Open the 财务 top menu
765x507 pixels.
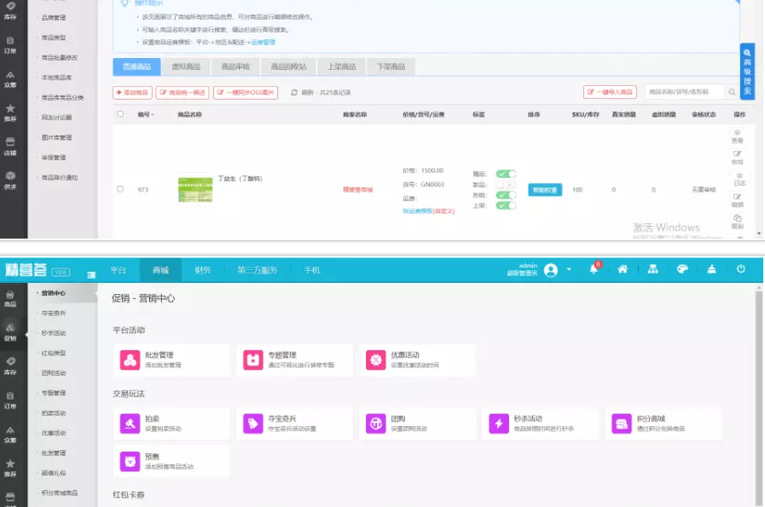pyautogui.click(x=202, y=270)
